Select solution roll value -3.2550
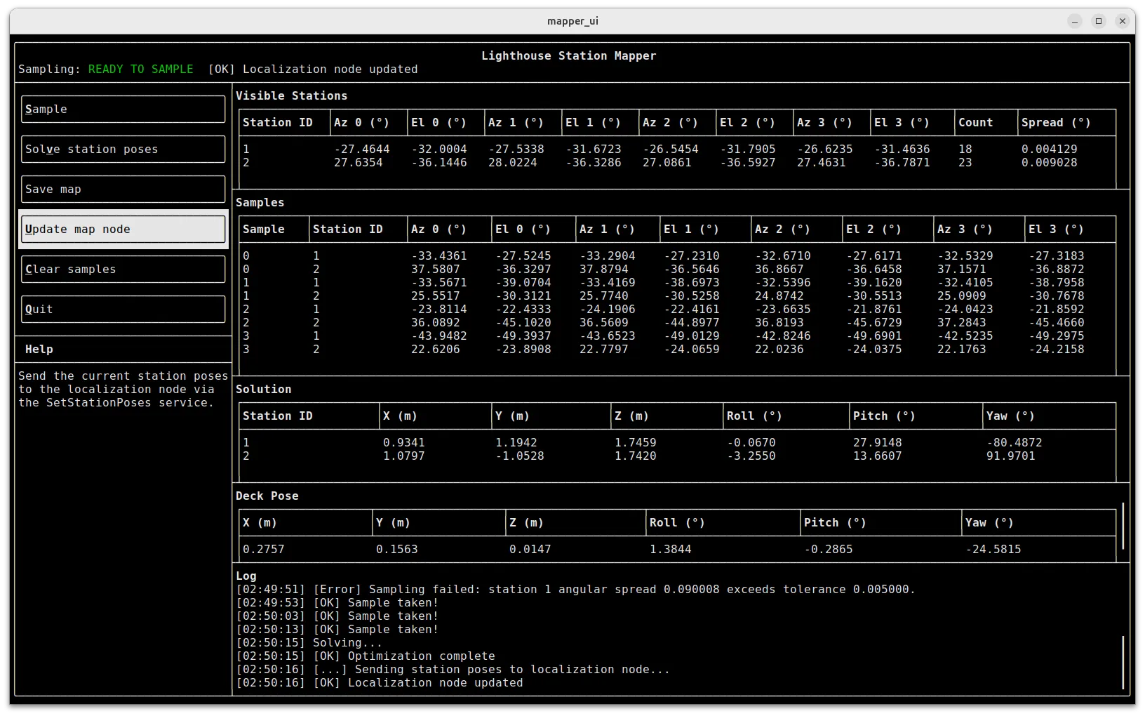Viewport: 1145px width, 716px height. pyautogui.click(x=751, y=456)
